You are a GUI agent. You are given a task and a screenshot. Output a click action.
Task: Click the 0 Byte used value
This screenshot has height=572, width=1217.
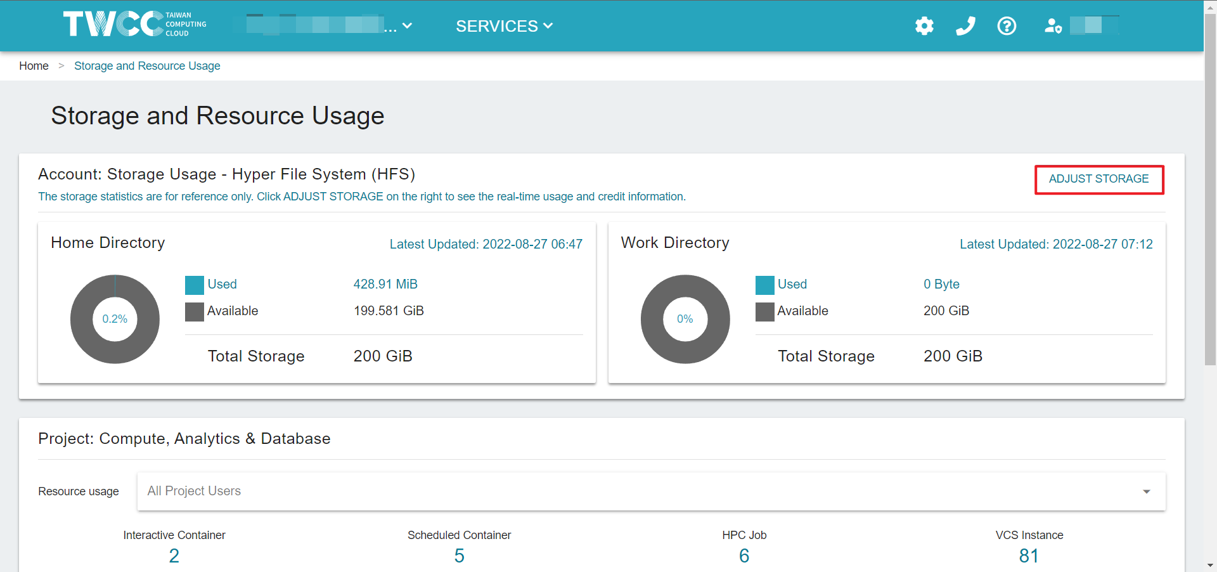tap(941, 284)
